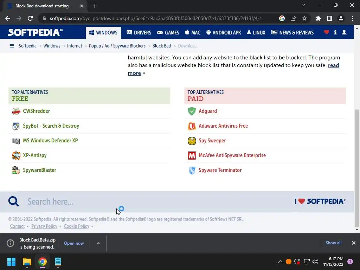Open the info icon in Softpedia header
360x270 pixels.
click(x=335, y=32)
